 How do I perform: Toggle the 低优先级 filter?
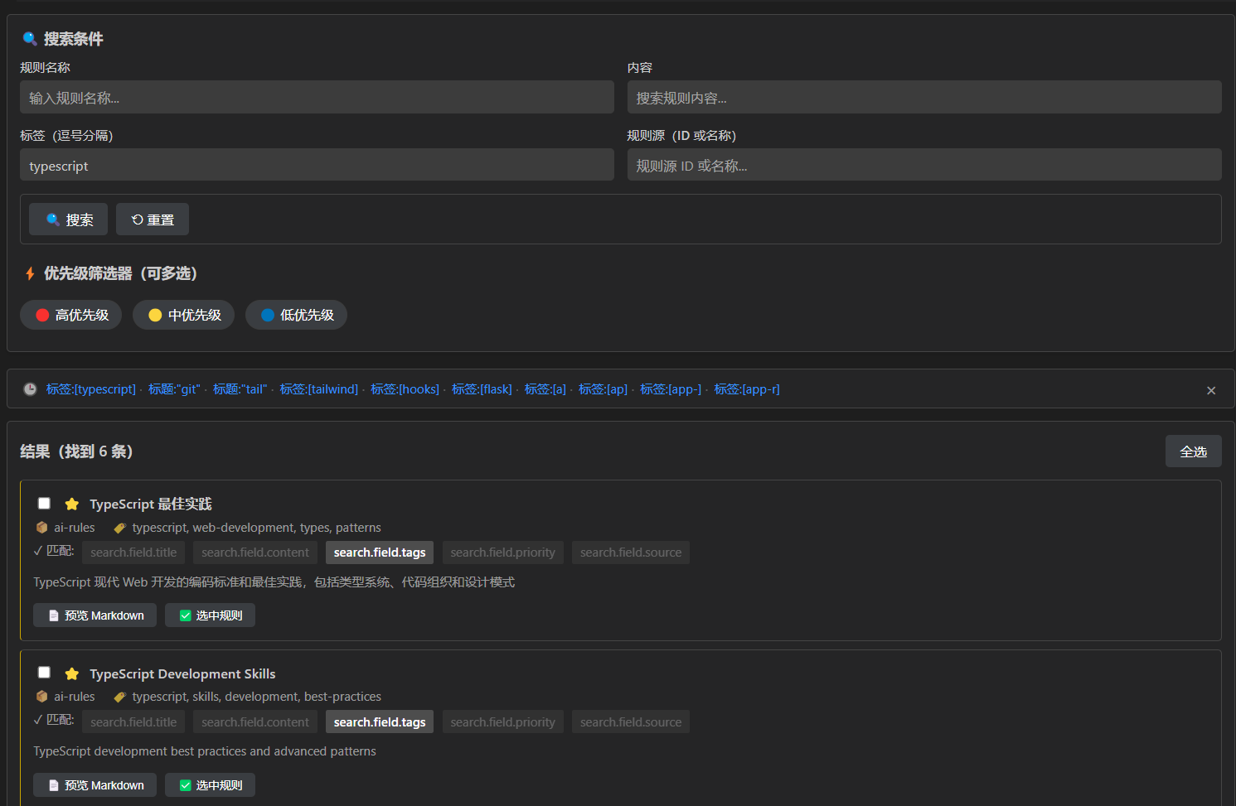click(297, 315)
